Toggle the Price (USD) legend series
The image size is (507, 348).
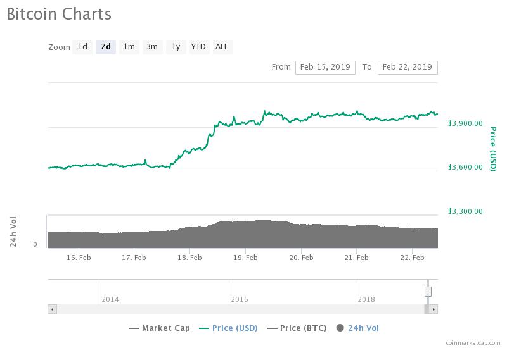(228, 328)
